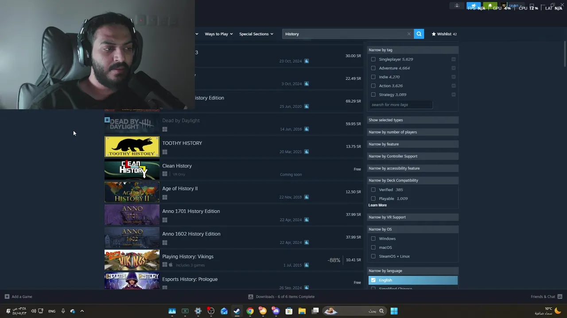Click the Add a Game plus icon

(7, 296)
